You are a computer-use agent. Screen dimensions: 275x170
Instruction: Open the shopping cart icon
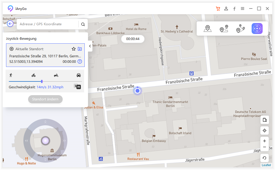218,8
